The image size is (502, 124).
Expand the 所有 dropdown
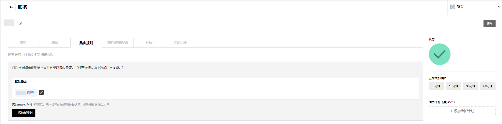pyautogui.click(x=499, y=7)
